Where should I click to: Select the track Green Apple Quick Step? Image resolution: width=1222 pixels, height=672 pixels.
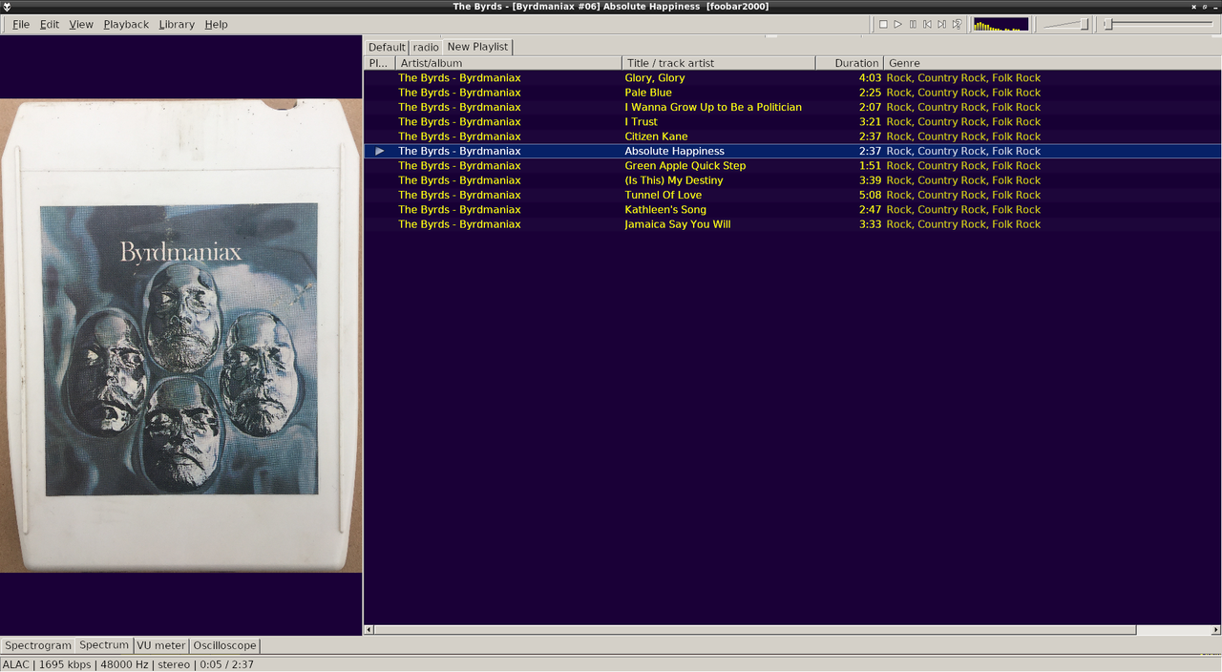[792, 166]
